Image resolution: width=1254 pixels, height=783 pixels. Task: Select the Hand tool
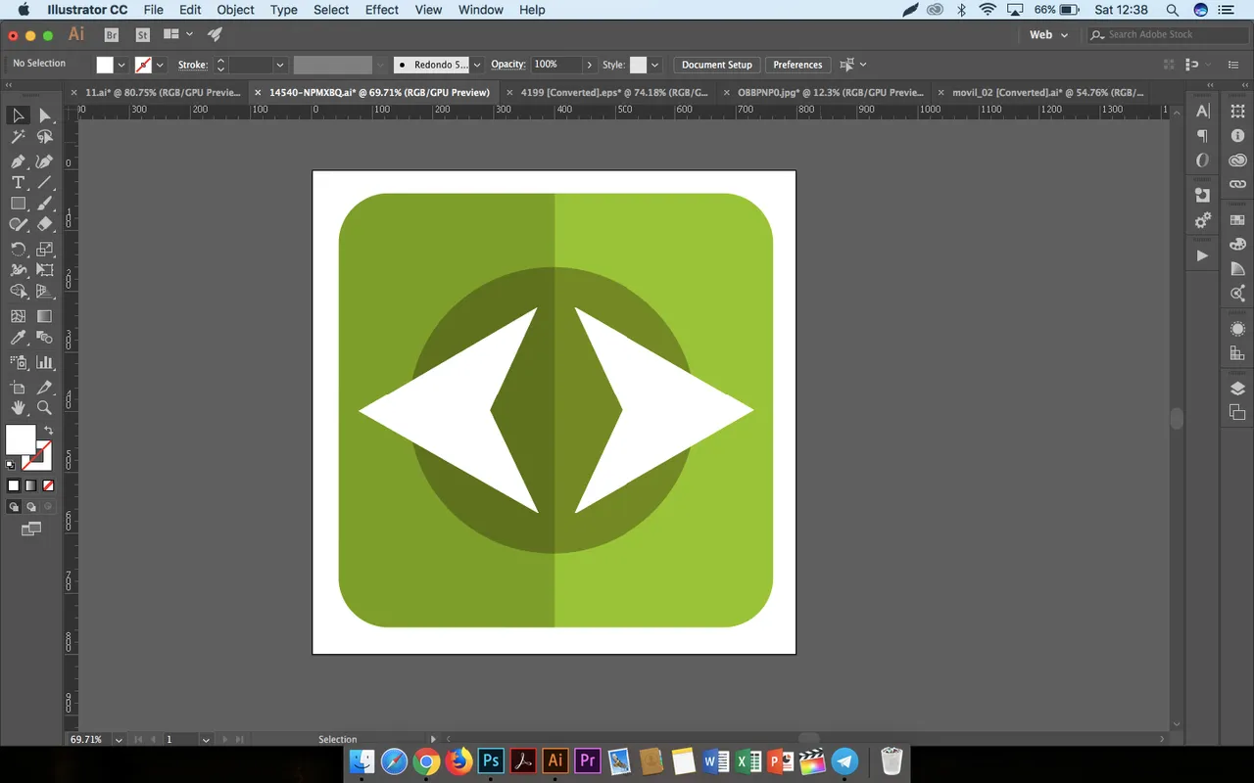coord(18,408)
